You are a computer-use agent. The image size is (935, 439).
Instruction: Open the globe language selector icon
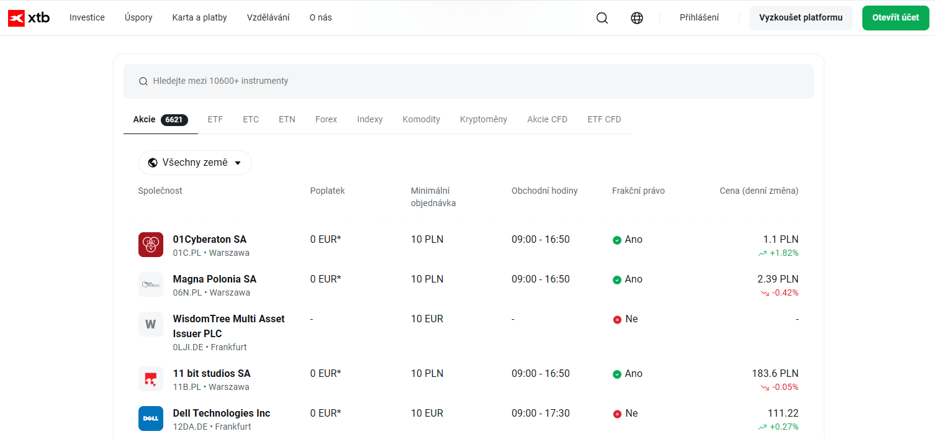636,18
